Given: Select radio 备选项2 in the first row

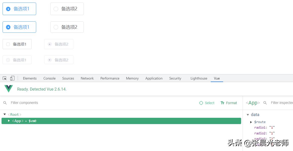Looking at the screenshot, I should point(67,9).
